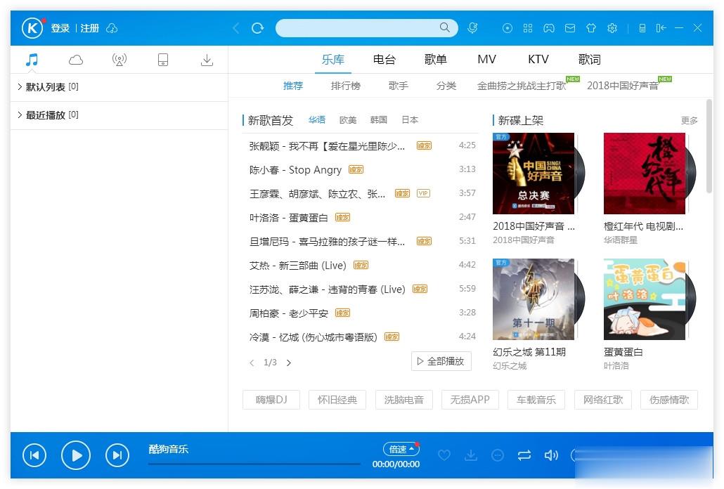724x489 pixels.
Task: Open 金曲捞之挑战主打歌 tab
Action: tap(522, 86)
